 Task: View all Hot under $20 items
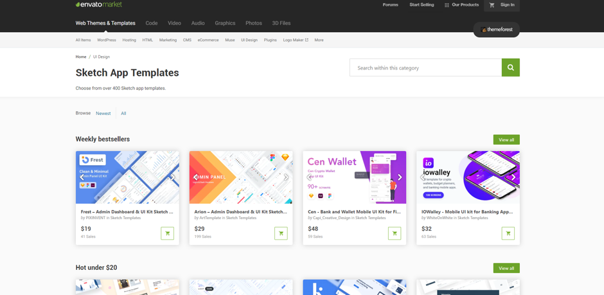tap(506, 268)
